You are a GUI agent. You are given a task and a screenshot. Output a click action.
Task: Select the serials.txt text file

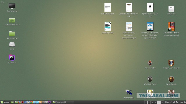point(171,10)
